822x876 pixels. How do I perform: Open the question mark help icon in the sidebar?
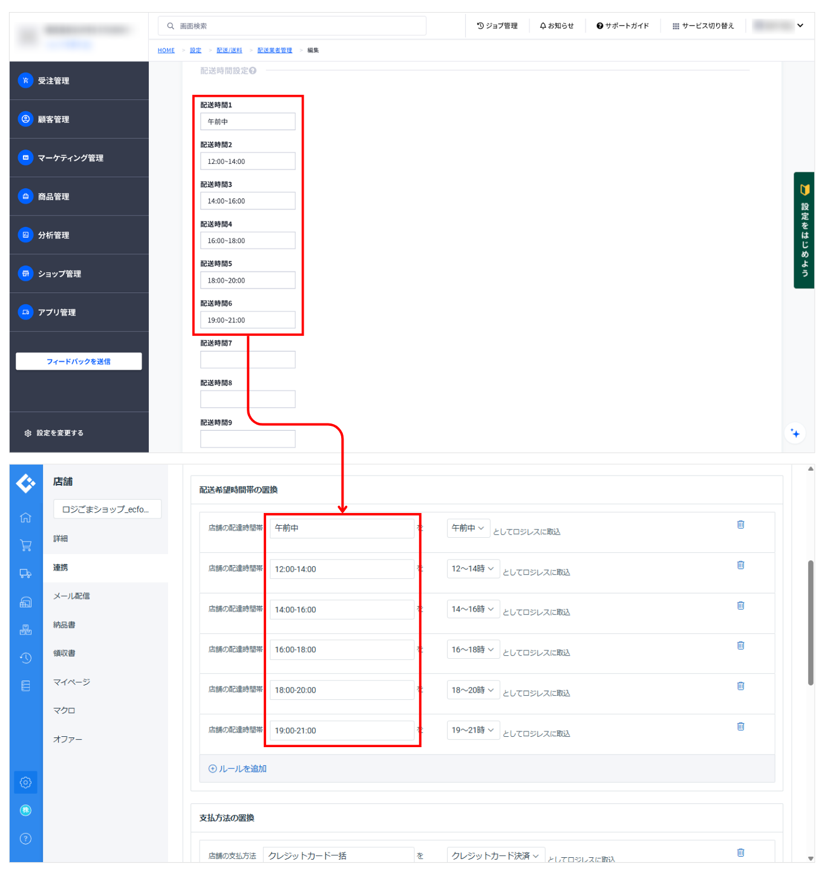(25, 838)
